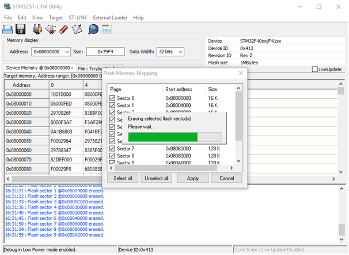Viewport: 349px width, 255px height.
Task: Click the sector list scroll-down arrow
Action: [x=238, y=161]
